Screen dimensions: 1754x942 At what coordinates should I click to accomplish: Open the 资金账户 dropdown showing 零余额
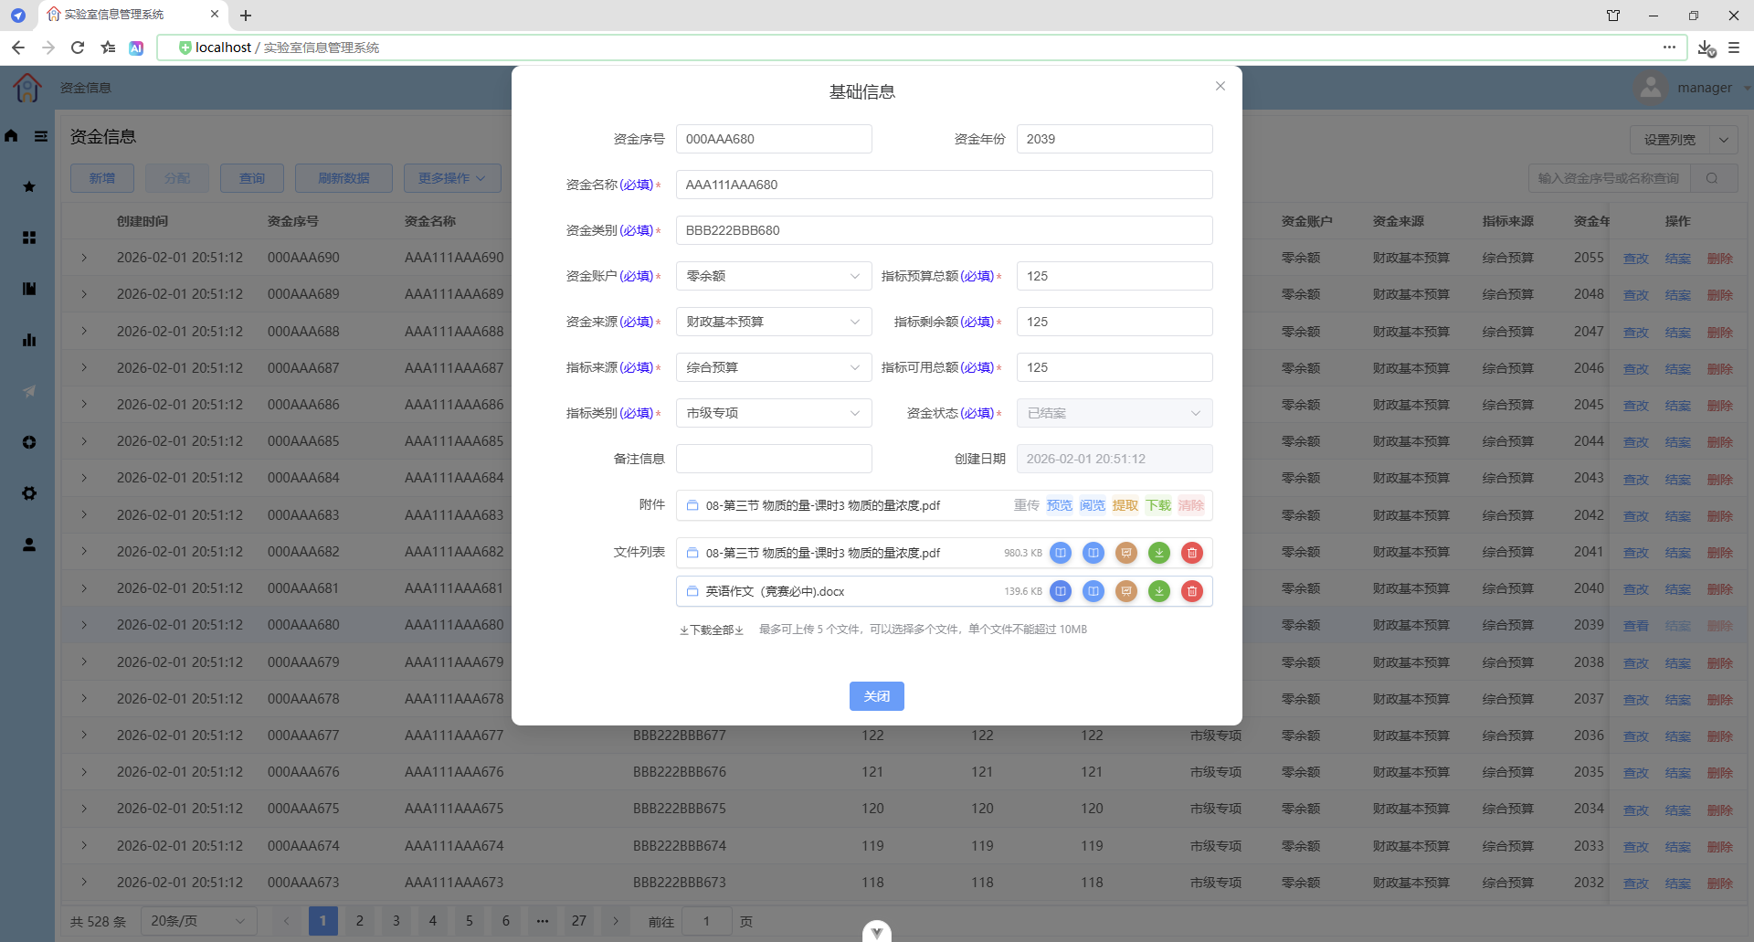pos(774,276)
